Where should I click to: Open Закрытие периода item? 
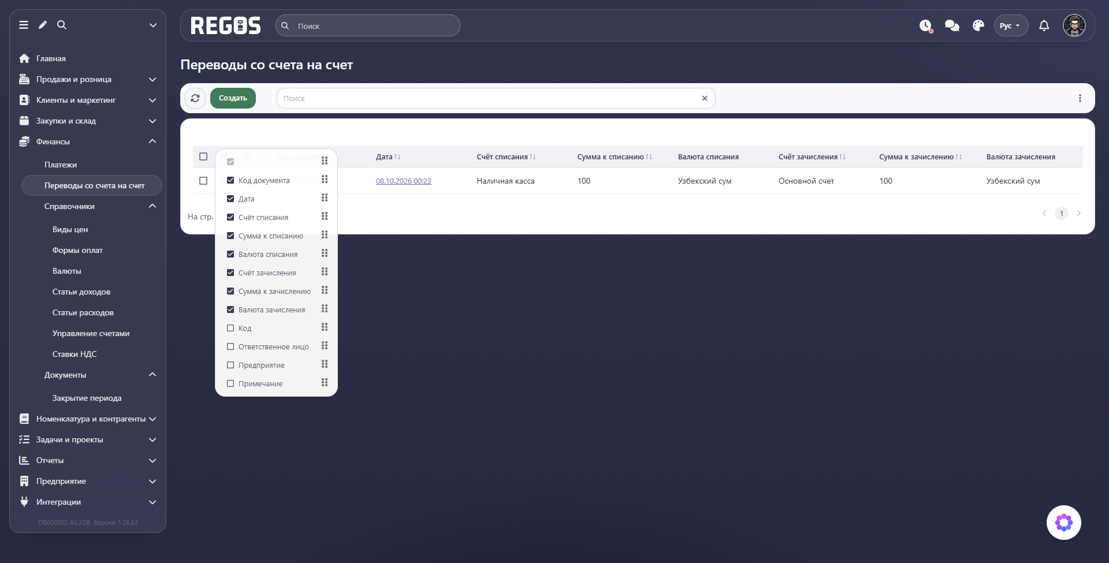(x=87, y=398)
